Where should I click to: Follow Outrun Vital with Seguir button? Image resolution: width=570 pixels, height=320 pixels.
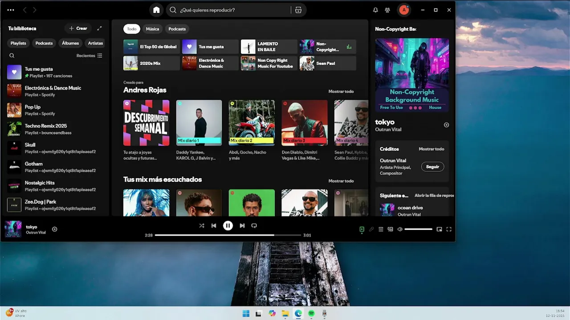[x=432, y=167]
